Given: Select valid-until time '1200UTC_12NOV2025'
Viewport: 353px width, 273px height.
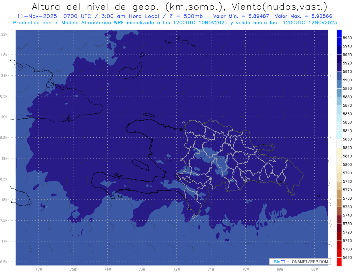Looking at the screenshot, I should (x=310, y=22).
